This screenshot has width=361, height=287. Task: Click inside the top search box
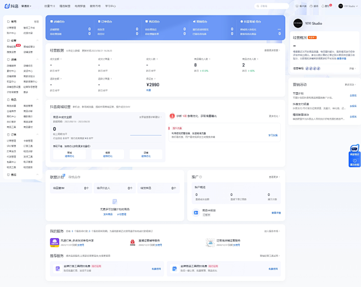tap(274, 6)
